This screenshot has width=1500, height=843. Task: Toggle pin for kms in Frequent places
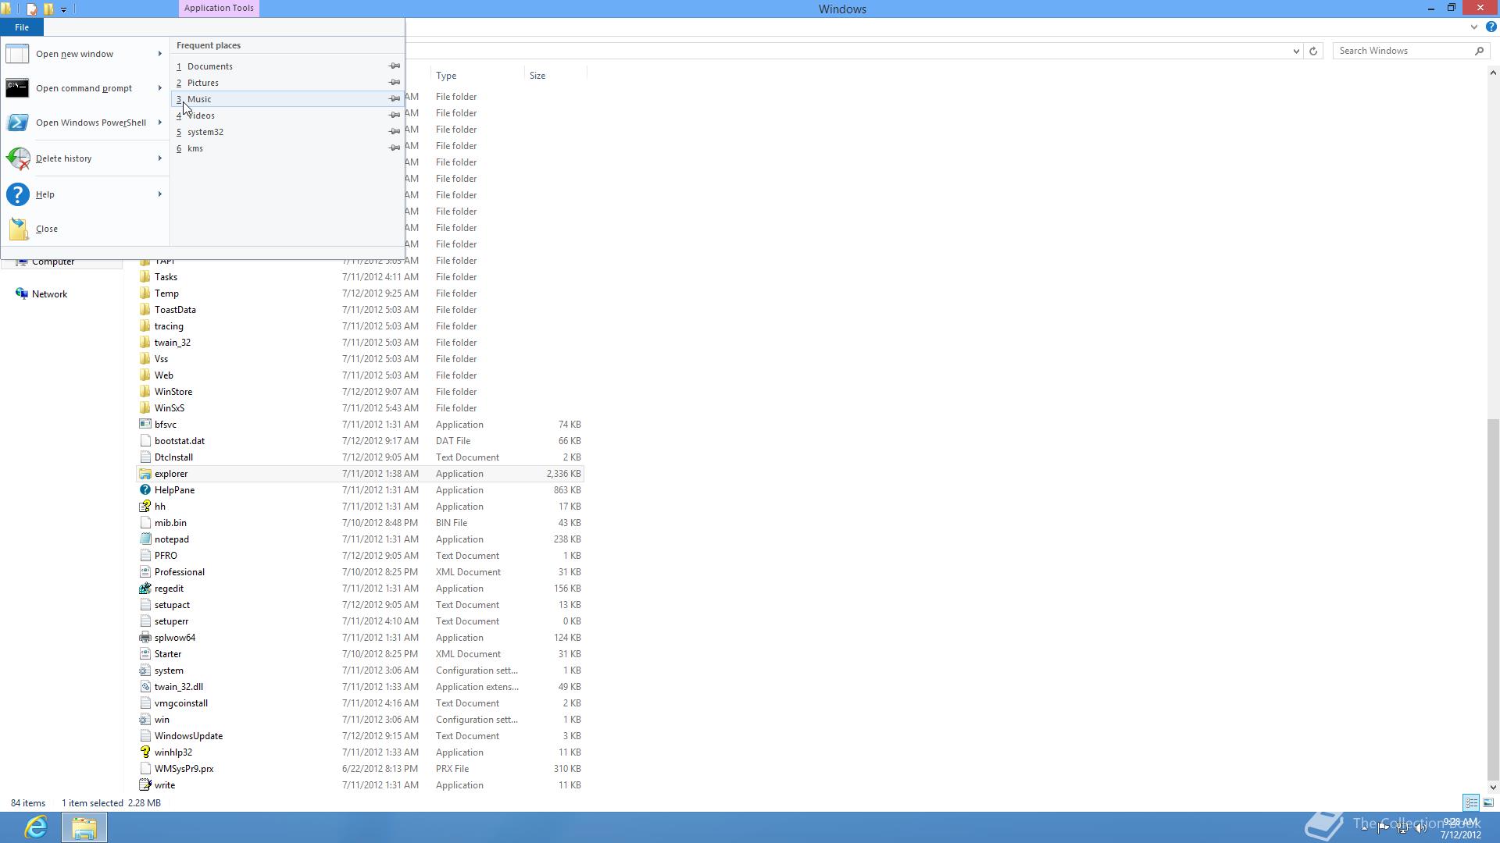[395, 148]
